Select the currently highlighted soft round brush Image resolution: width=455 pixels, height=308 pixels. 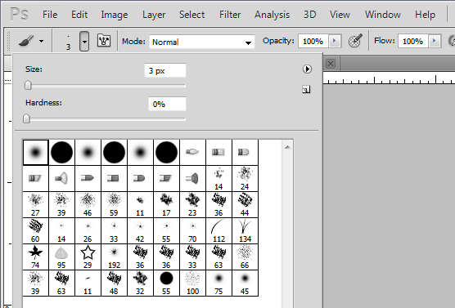click(36, 153)
